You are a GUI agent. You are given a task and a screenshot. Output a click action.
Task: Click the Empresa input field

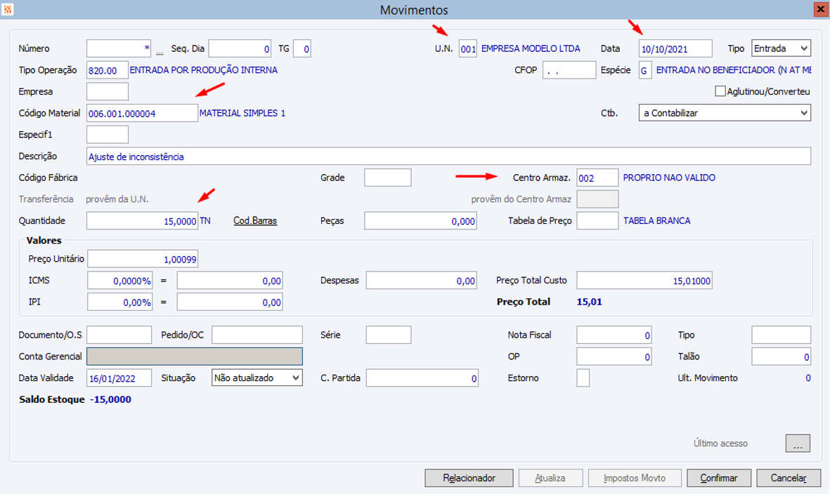click(x=108, y=91)
